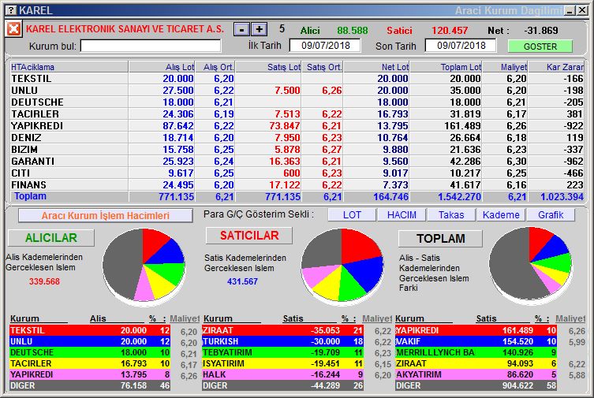Click the 431.567 sellers transaction value

coord(242,281)
